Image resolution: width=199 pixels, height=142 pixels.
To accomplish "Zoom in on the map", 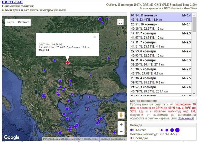I will point(121,124).
